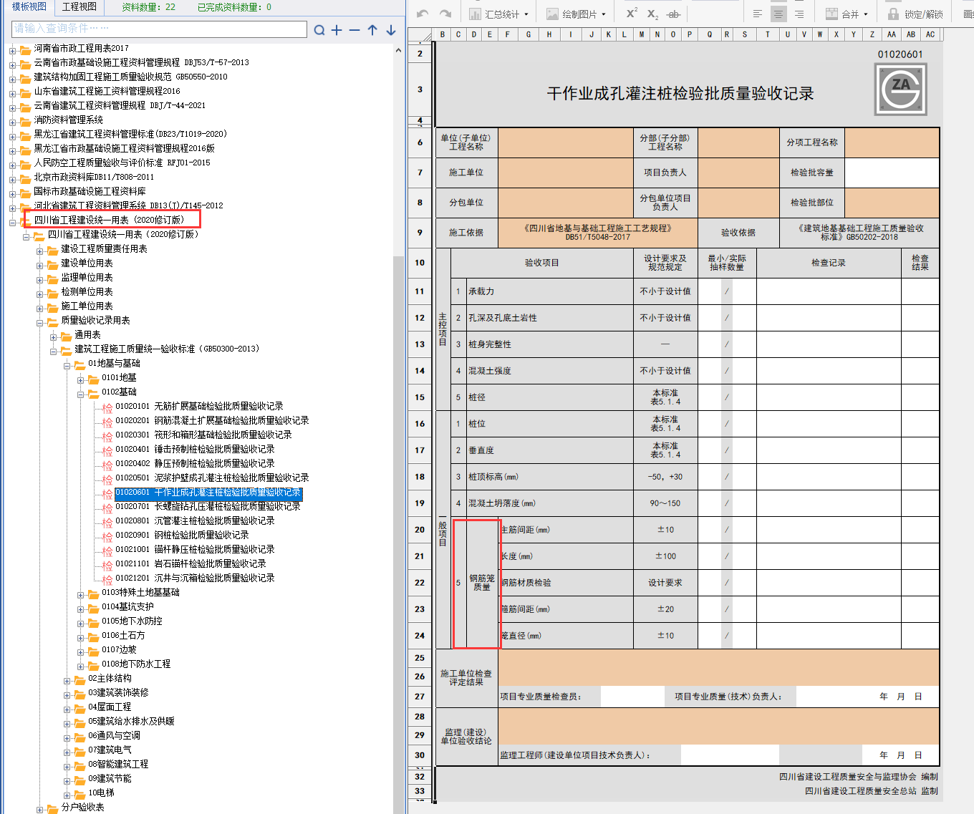Open the 汇总统计 summary tool
This screenshot has width=974, height=814.
[494, 14]
